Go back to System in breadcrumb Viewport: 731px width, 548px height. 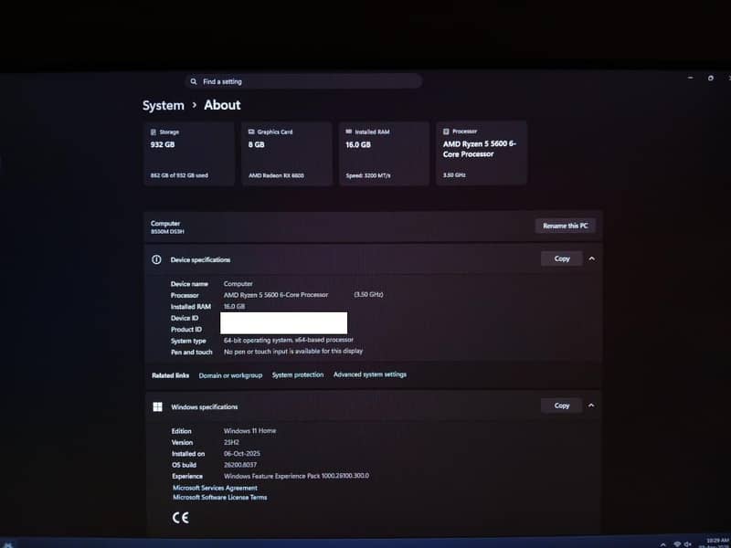click(x=163, y=105)
